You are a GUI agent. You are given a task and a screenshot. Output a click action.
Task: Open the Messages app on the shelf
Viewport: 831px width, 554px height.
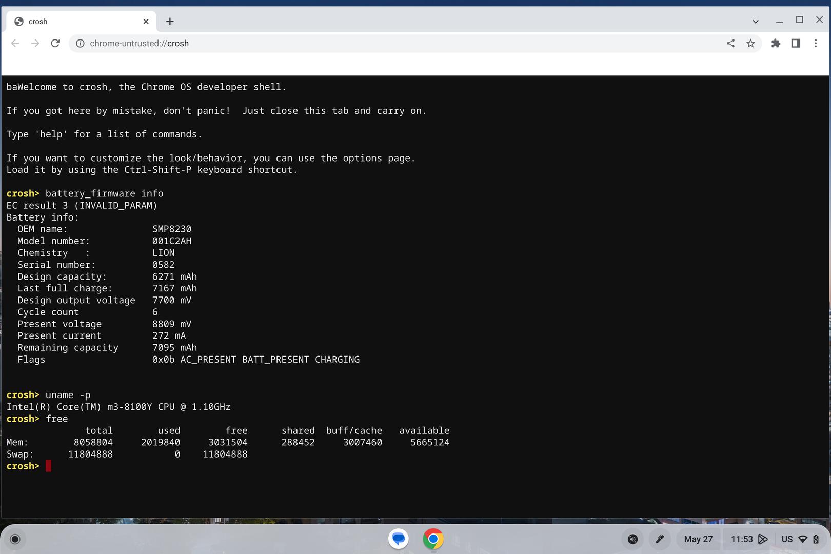pos(399,539)
